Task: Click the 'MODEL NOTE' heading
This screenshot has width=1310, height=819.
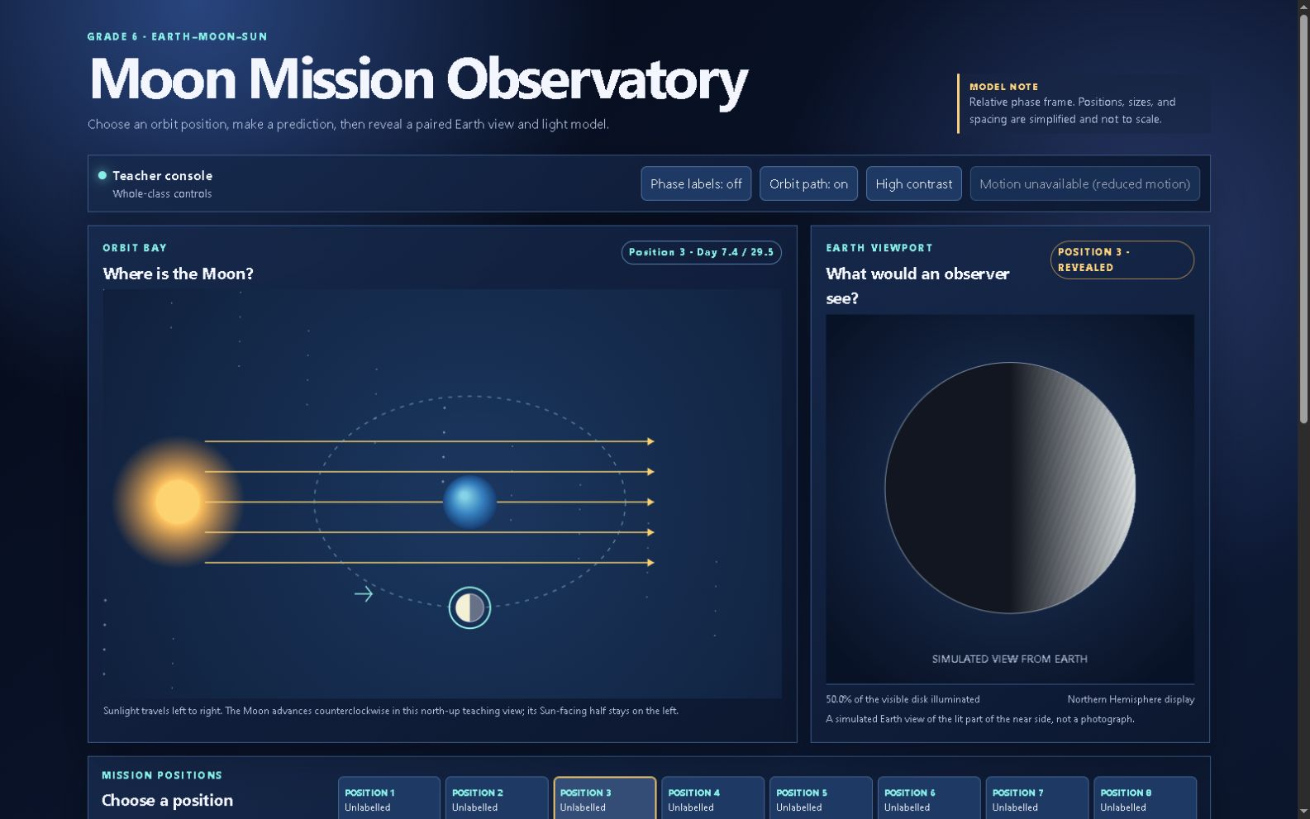Action: (1003, 87)
